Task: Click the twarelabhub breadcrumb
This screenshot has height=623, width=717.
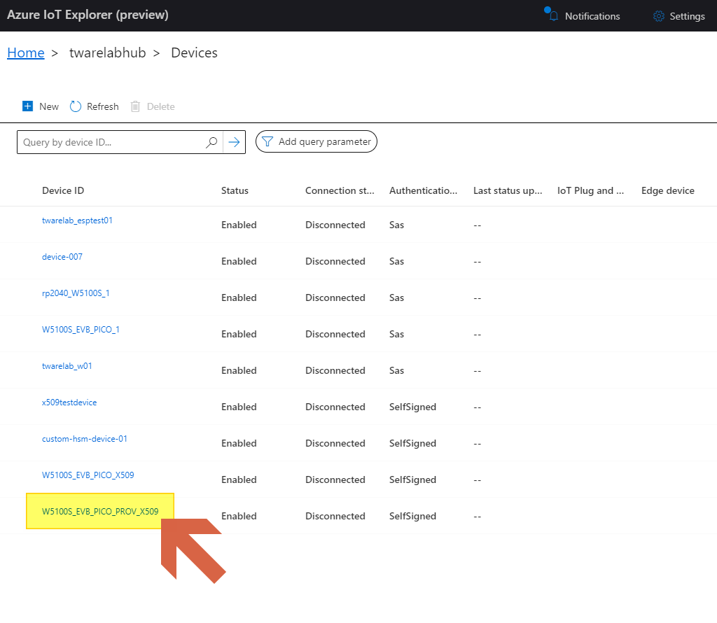Action: [107, 53]
